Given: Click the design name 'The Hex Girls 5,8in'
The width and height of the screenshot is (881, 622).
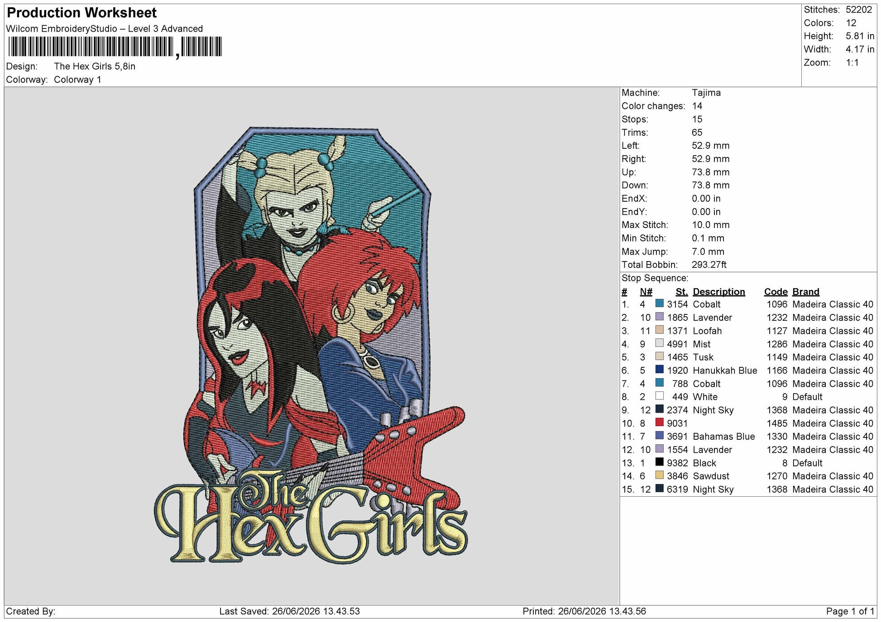Looking at the screenshot, I should coord(95,66).
